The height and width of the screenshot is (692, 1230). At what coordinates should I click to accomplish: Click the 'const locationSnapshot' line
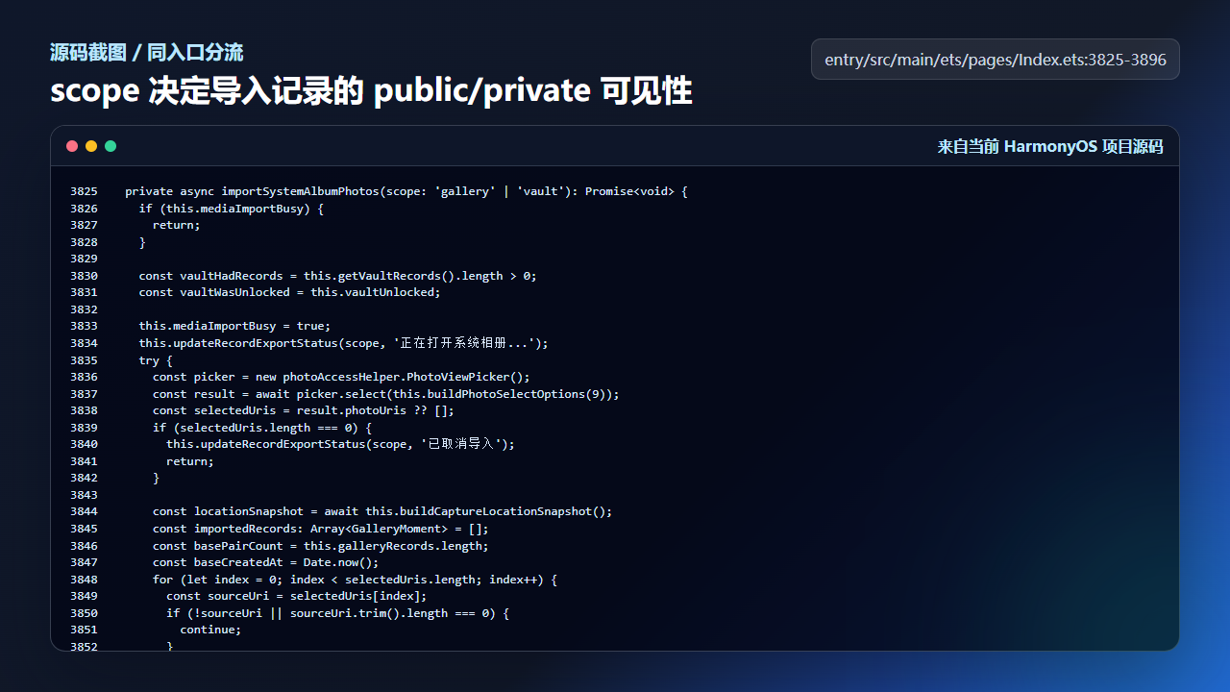point(382,511)
